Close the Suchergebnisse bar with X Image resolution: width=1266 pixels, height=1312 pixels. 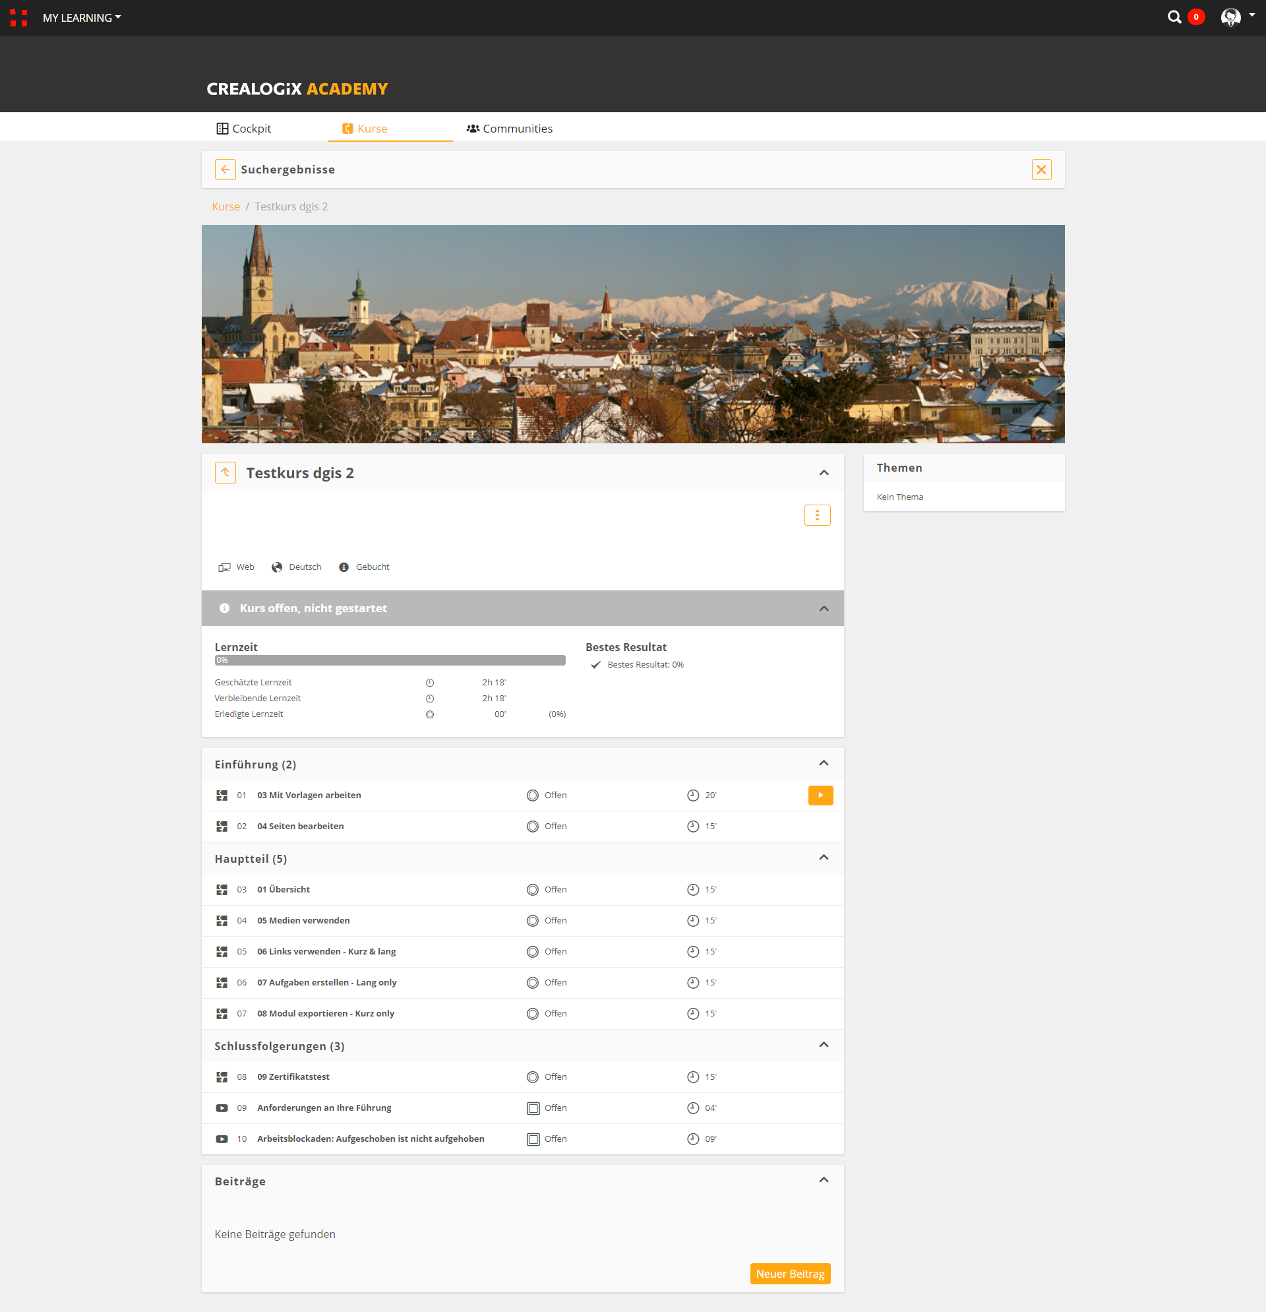1041,170
